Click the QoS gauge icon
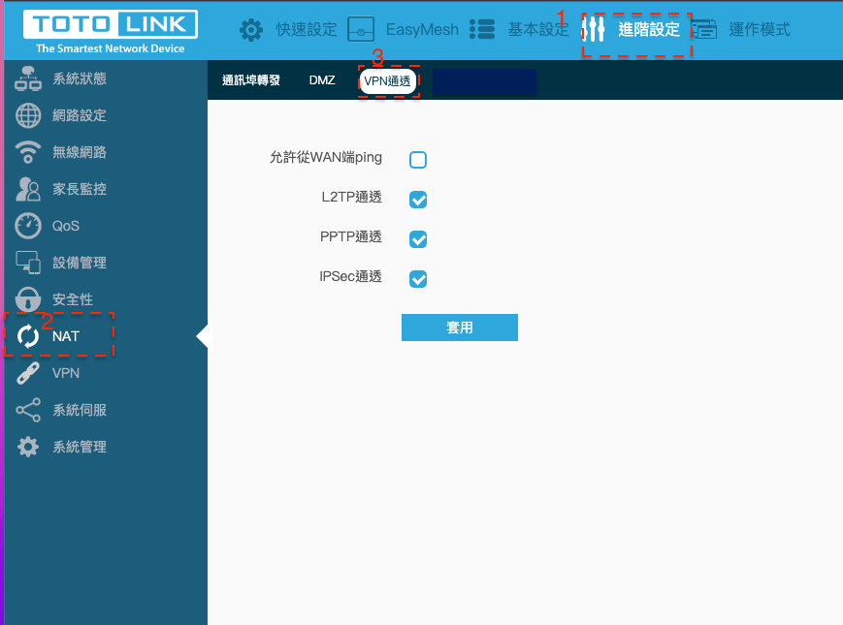The width and height of the screenshot is (843, 625). (x=28, y=226)
